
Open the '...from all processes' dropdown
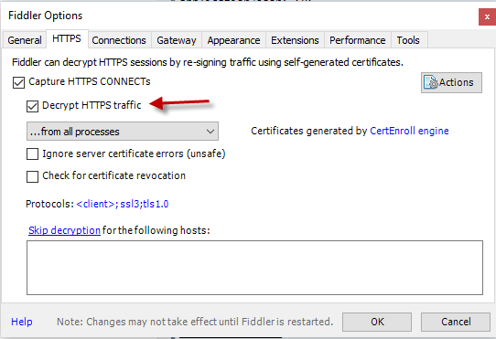pyautogui.click(x=123, y=131)
